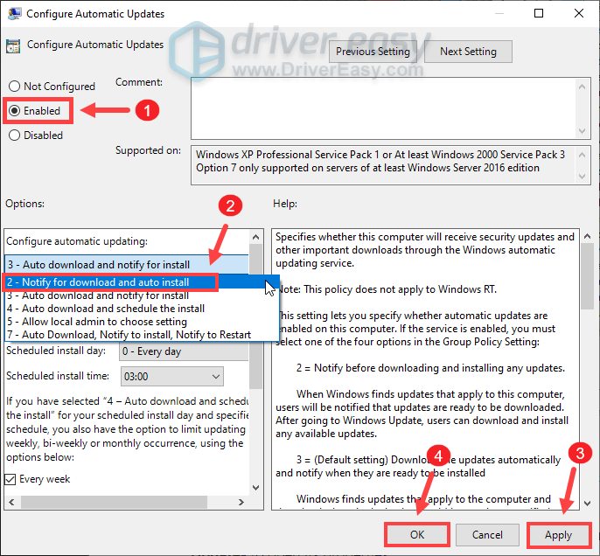The width and height of the screenshot is (600, 556).
Task: Choose '7 - Auto Download, Notify to install' option
Action: click(128, 334)
